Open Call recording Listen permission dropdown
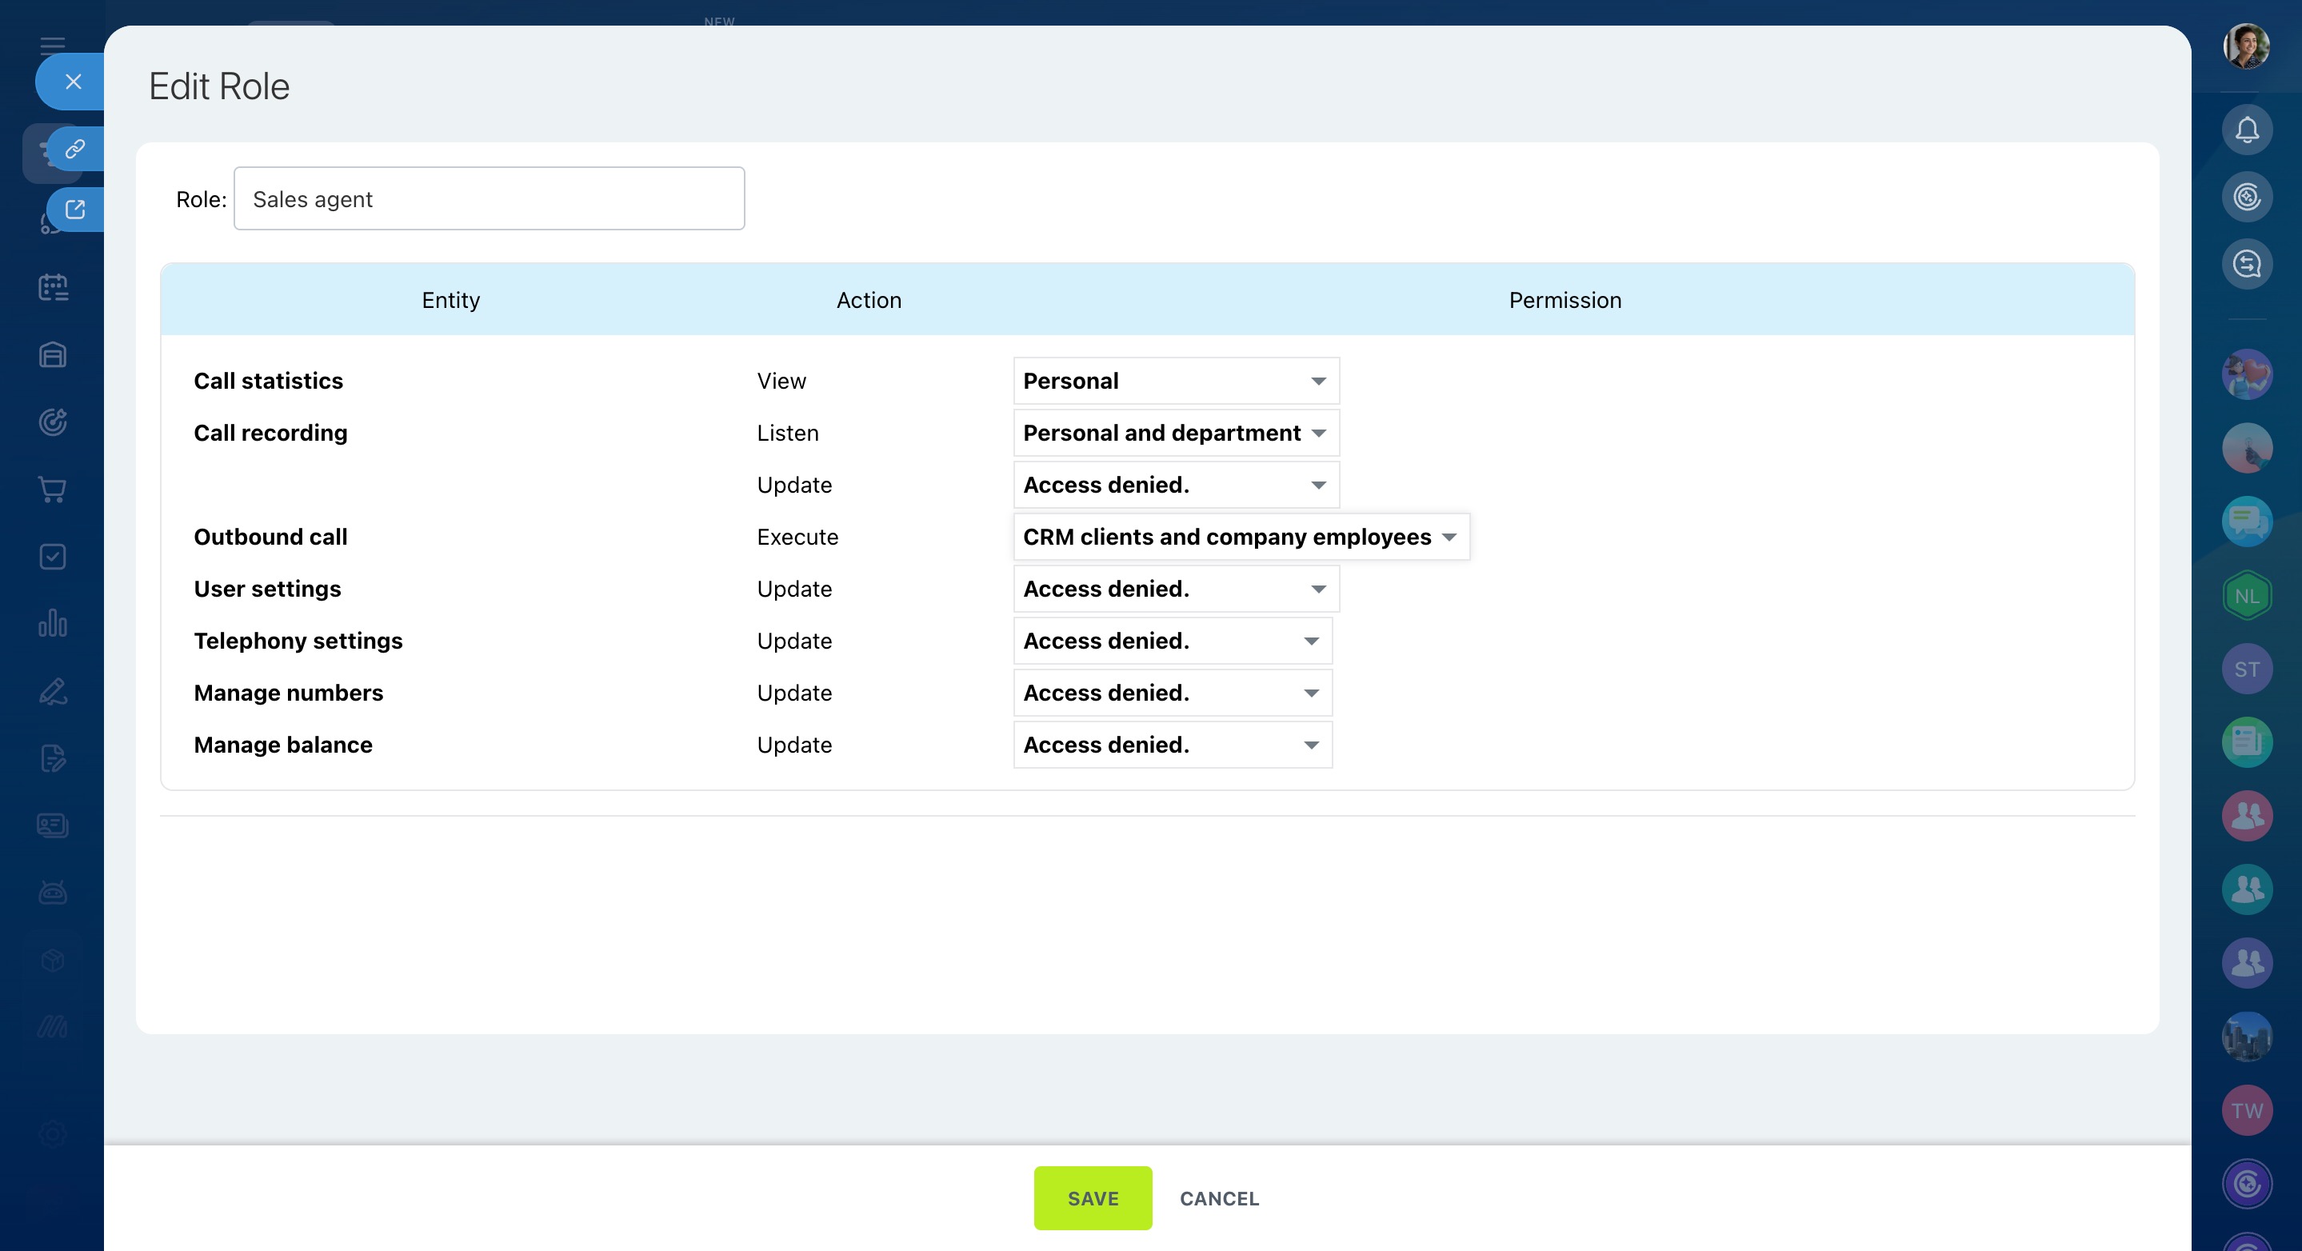Image resolution: width=2302 pixels, height=1251 pixels. pyautogui.click(x=1175, y=433)
